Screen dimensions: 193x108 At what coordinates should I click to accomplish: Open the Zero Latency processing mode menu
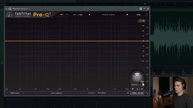[56, 93]
